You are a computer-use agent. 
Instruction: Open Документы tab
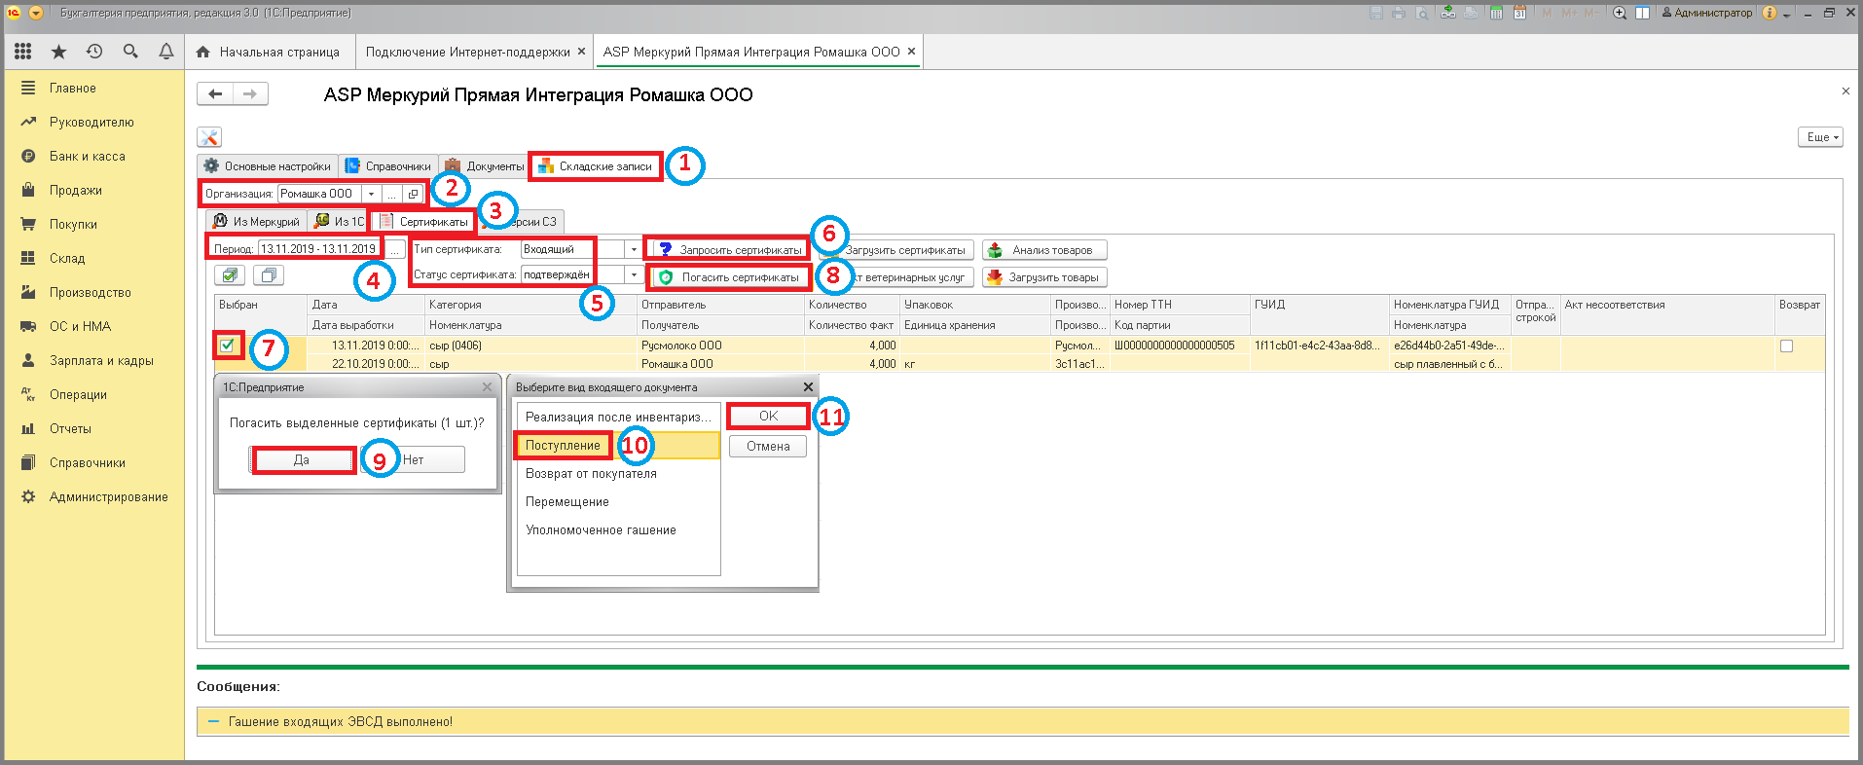tap(485, 166)
